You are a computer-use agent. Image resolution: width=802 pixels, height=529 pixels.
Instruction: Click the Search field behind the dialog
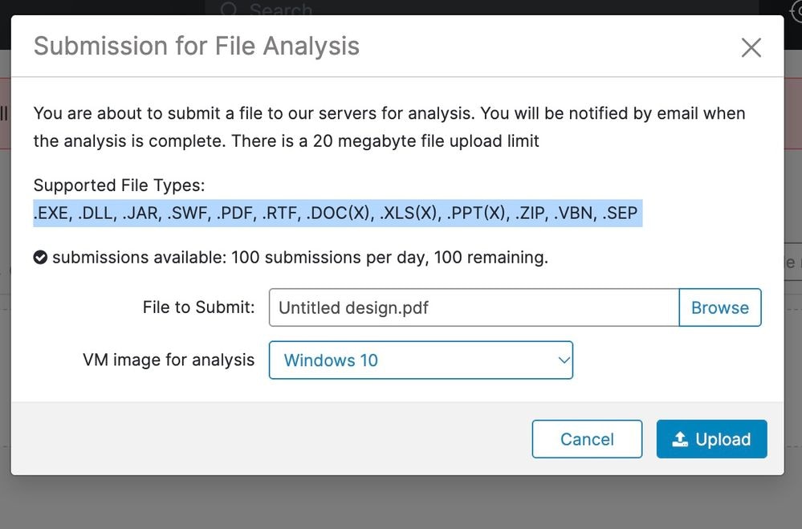point(481,8)
